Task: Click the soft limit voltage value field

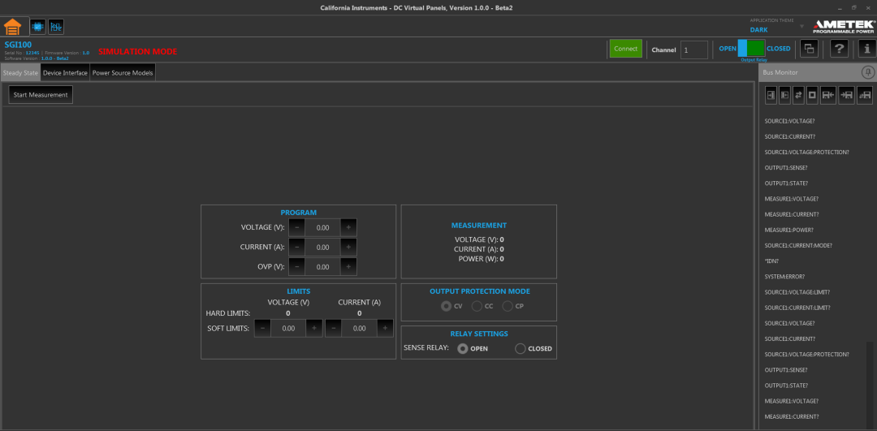Action: pyautogui.click(x=288, y=328)
